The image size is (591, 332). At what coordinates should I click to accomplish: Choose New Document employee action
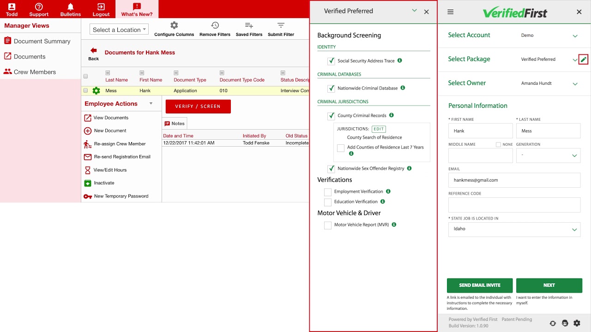pos(105,130)
